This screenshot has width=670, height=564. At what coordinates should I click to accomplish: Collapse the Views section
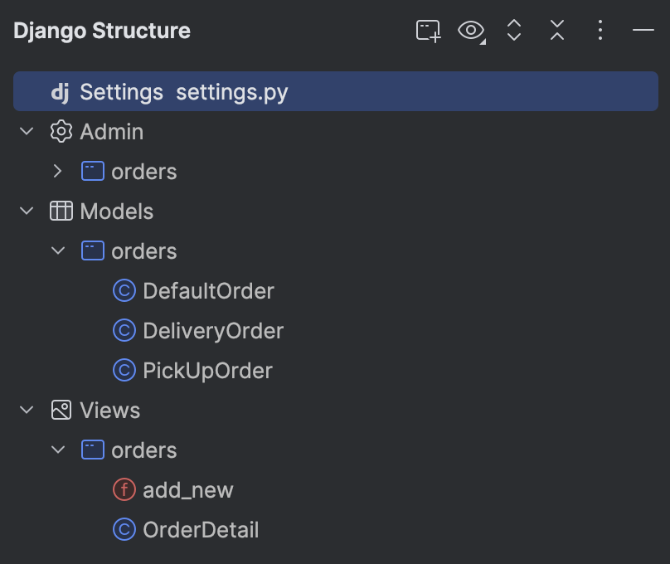coord(25,410)
